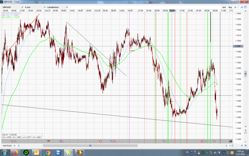Select the long grey support line at chart bottom
The image size is (249, 156).
tap(117, 116)
